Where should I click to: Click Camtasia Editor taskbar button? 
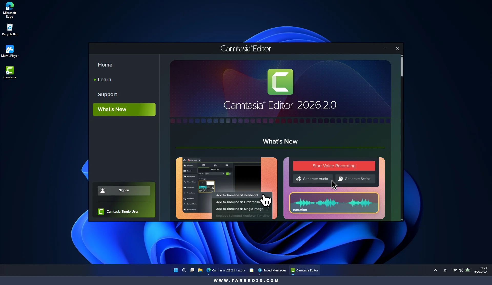click(x=305, y=270)
